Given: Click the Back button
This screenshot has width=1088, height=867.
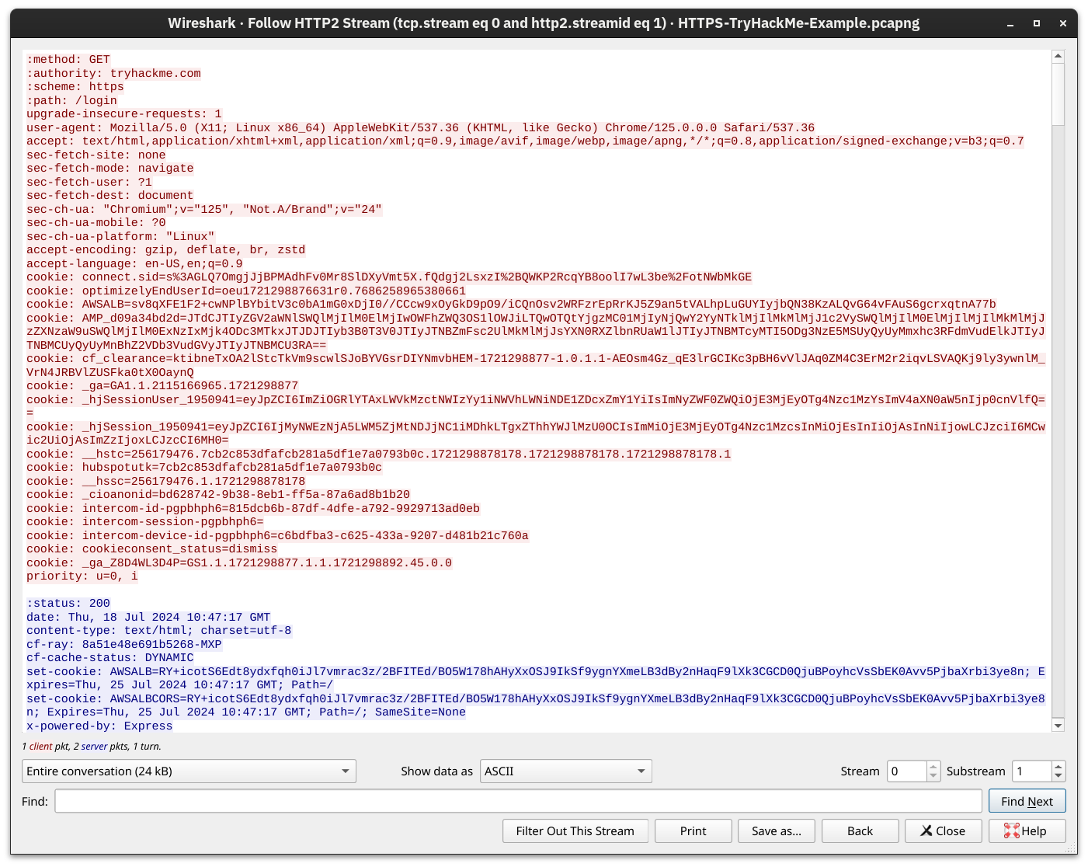Looking at the screenshot, I should coord(860,830).
